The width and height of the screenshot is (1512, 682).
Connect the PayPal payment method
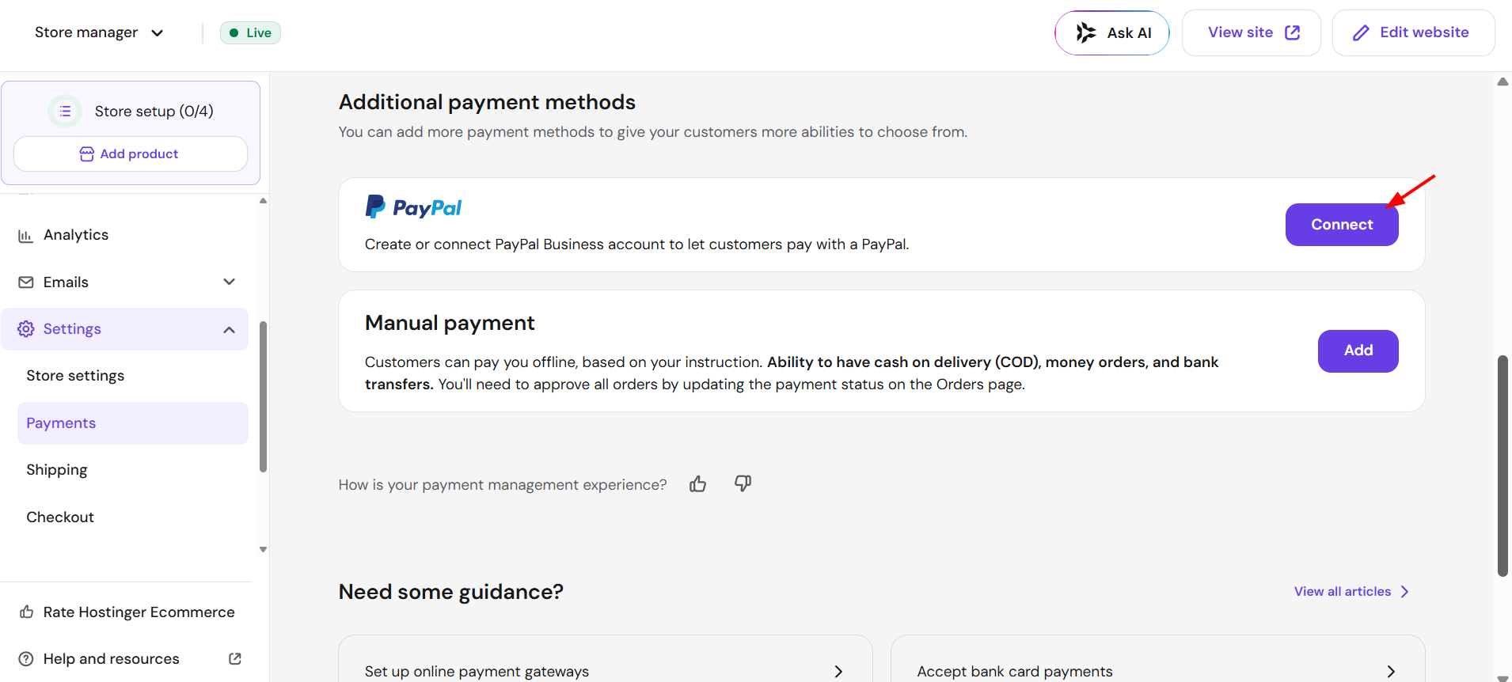pos(1342,225)
